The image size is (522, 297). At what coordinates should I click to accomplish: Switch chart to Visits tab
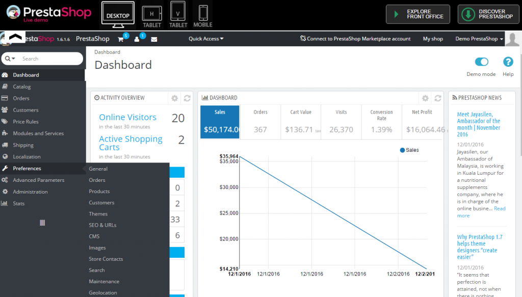341,122
